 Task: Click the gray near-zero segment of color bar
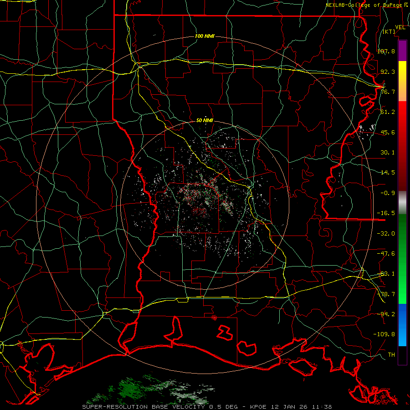coord(402,203)
